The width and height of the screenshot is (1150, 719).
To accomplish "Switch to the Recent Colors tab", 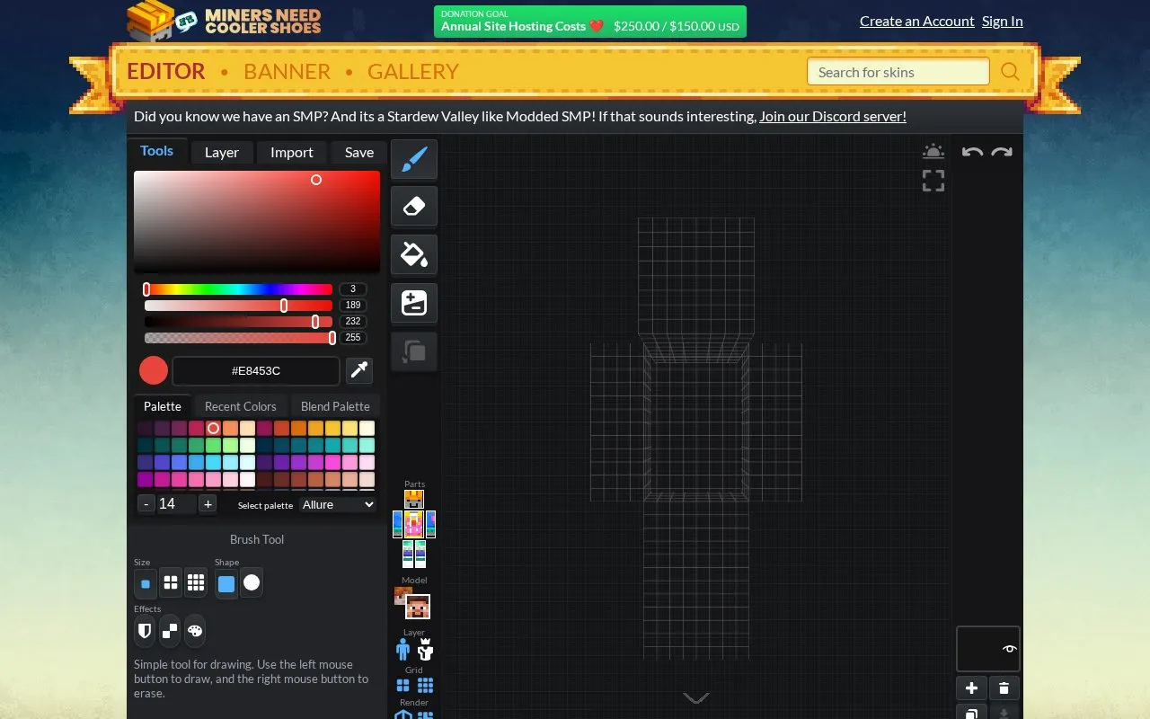I will pyautogui.click(x=241, y=406).
